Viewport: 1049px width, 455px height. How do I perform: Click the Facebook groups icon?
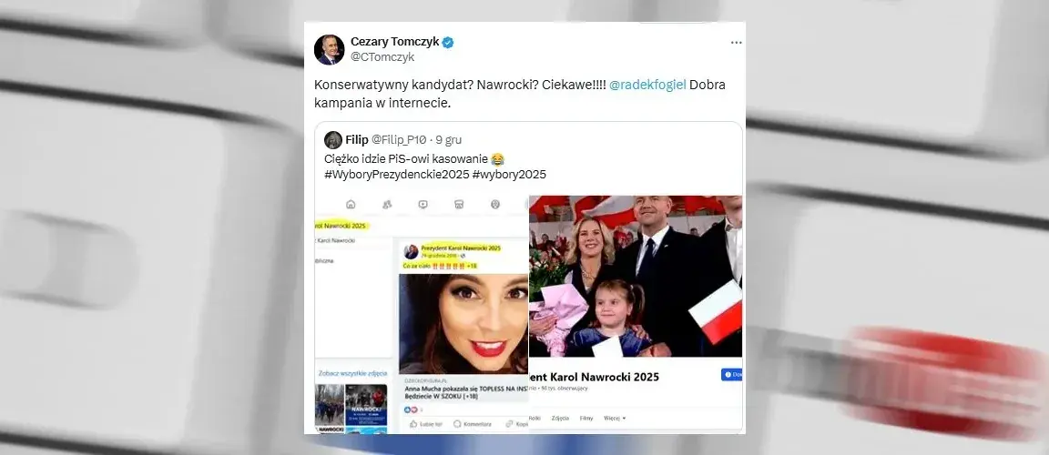495,205
